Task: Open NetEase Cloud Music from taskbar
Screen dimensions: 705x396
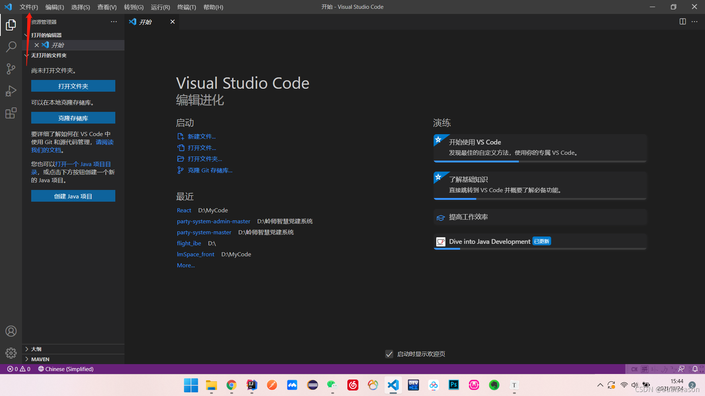Action: (352, 385)
